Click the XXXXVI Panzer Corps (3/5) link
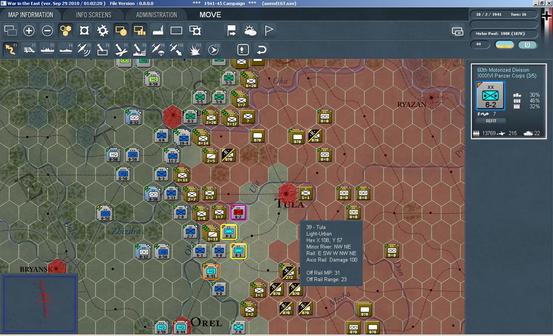Viewport: 553px width, 336px height. (x=507, y=76)
